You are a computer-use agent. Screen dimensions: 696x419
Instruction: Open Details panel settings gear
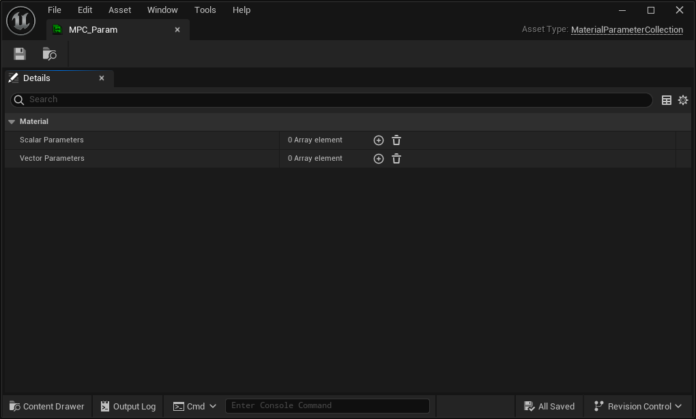click(x=683, y=100)
